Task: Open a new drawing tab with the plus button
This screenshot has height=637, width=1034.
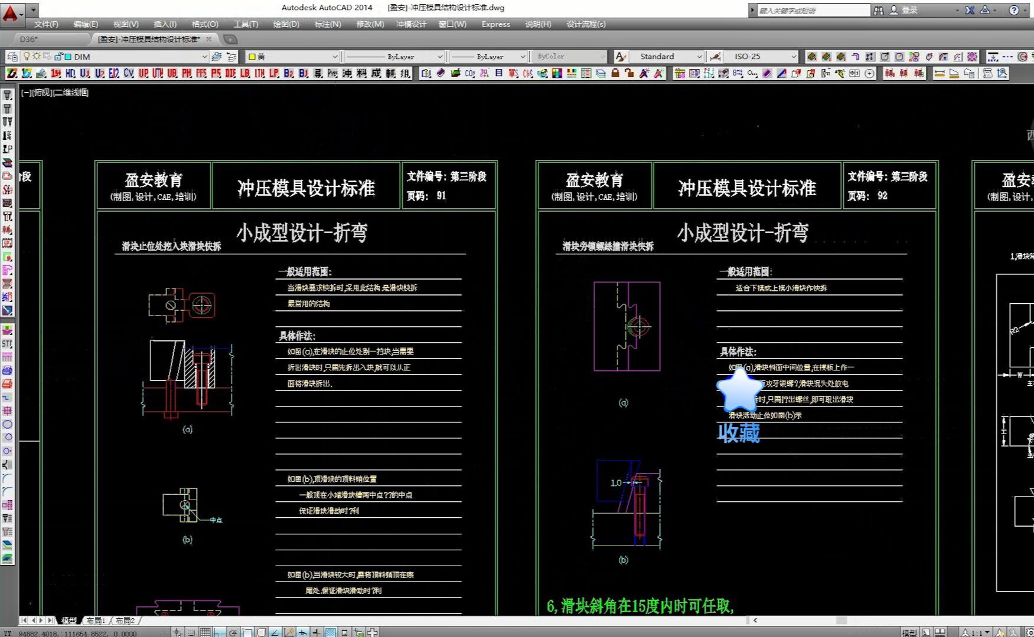Action: pos(231,40)
